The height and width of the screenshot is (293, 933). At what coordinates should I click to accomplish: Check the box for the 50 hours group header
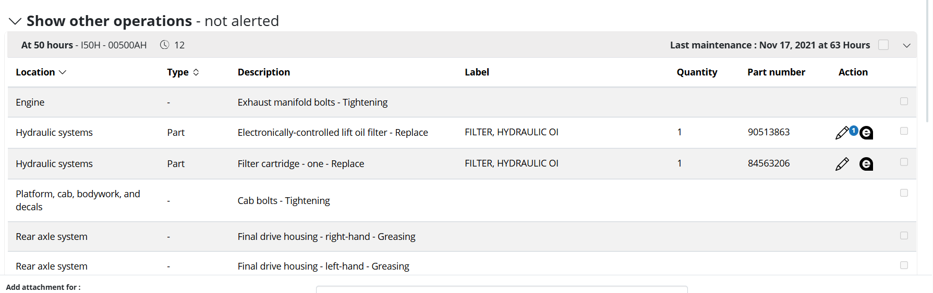pyautogui.click(x=883, y=45)
